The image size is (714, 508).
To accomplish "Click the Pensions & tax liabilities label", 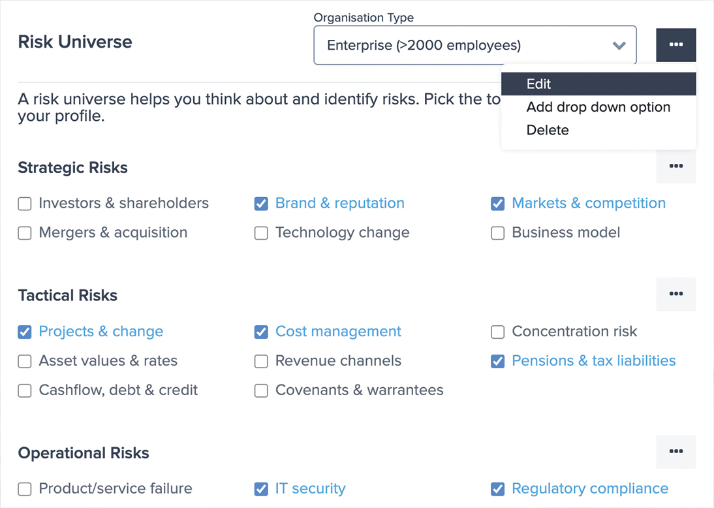I will click(x=594, y=361).
